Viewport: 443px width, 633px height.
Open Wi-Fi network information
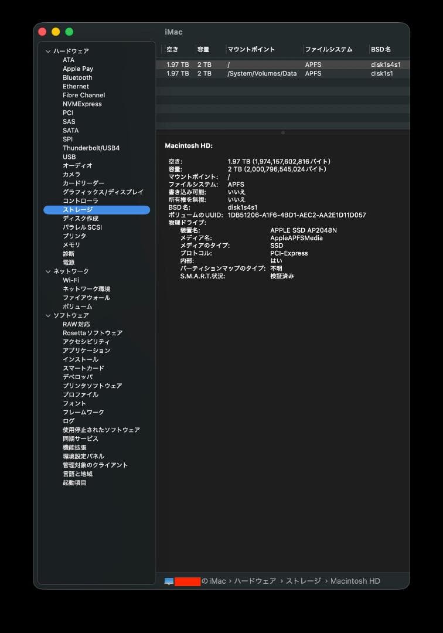pos(70,280)
